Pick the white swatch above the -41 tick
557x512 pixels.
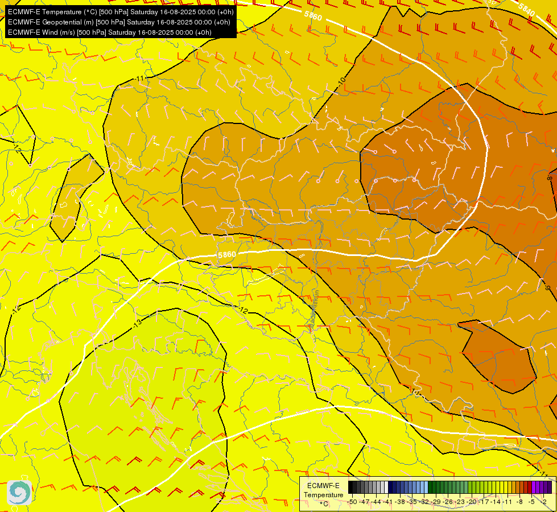[386, 487]
